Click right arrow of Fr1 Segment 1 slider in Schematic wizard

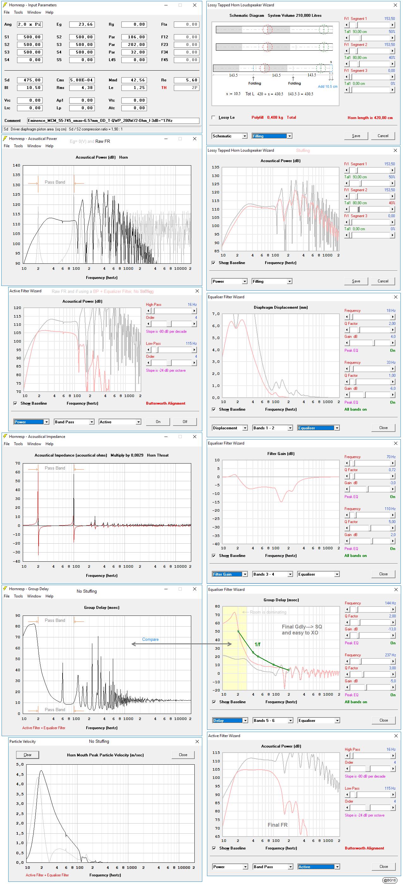coord(392,25)
